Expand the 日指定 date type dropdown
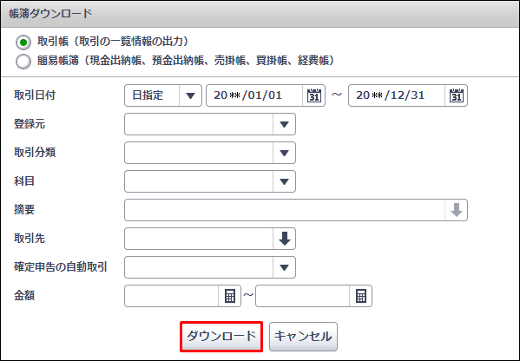Viewport: 520px width, 361px height. [190, 95]
